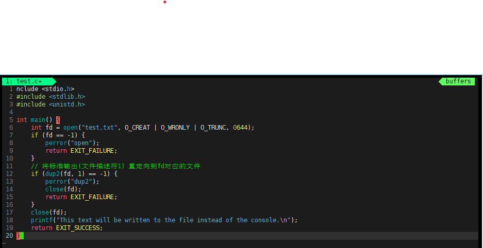Viewport: 483px width, 248px height.
Task: Click the printf call on line 18
Action: coord(164,220)
